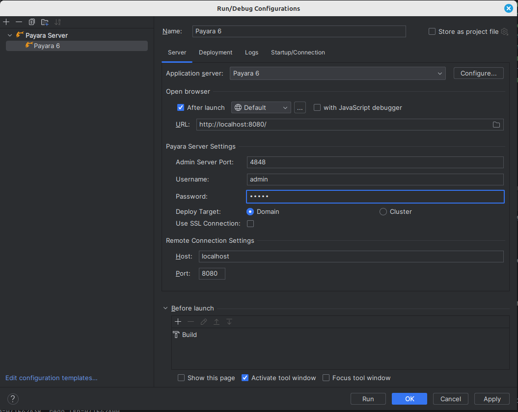
Task: Open the Default browser dropdown
Action: (x=261, y=107)
